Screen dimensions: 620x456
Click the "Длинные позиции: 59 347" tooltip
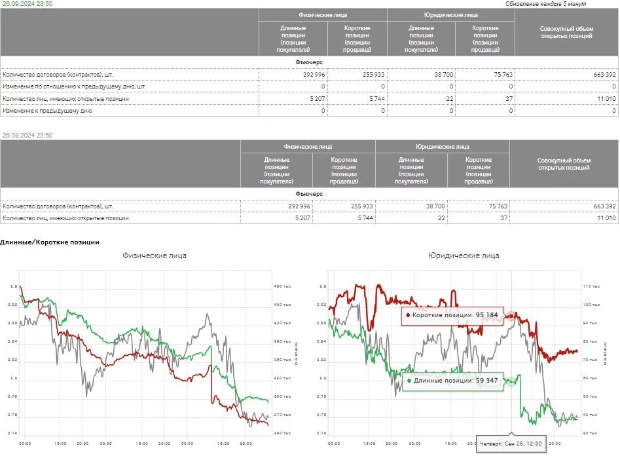point(452,381)
